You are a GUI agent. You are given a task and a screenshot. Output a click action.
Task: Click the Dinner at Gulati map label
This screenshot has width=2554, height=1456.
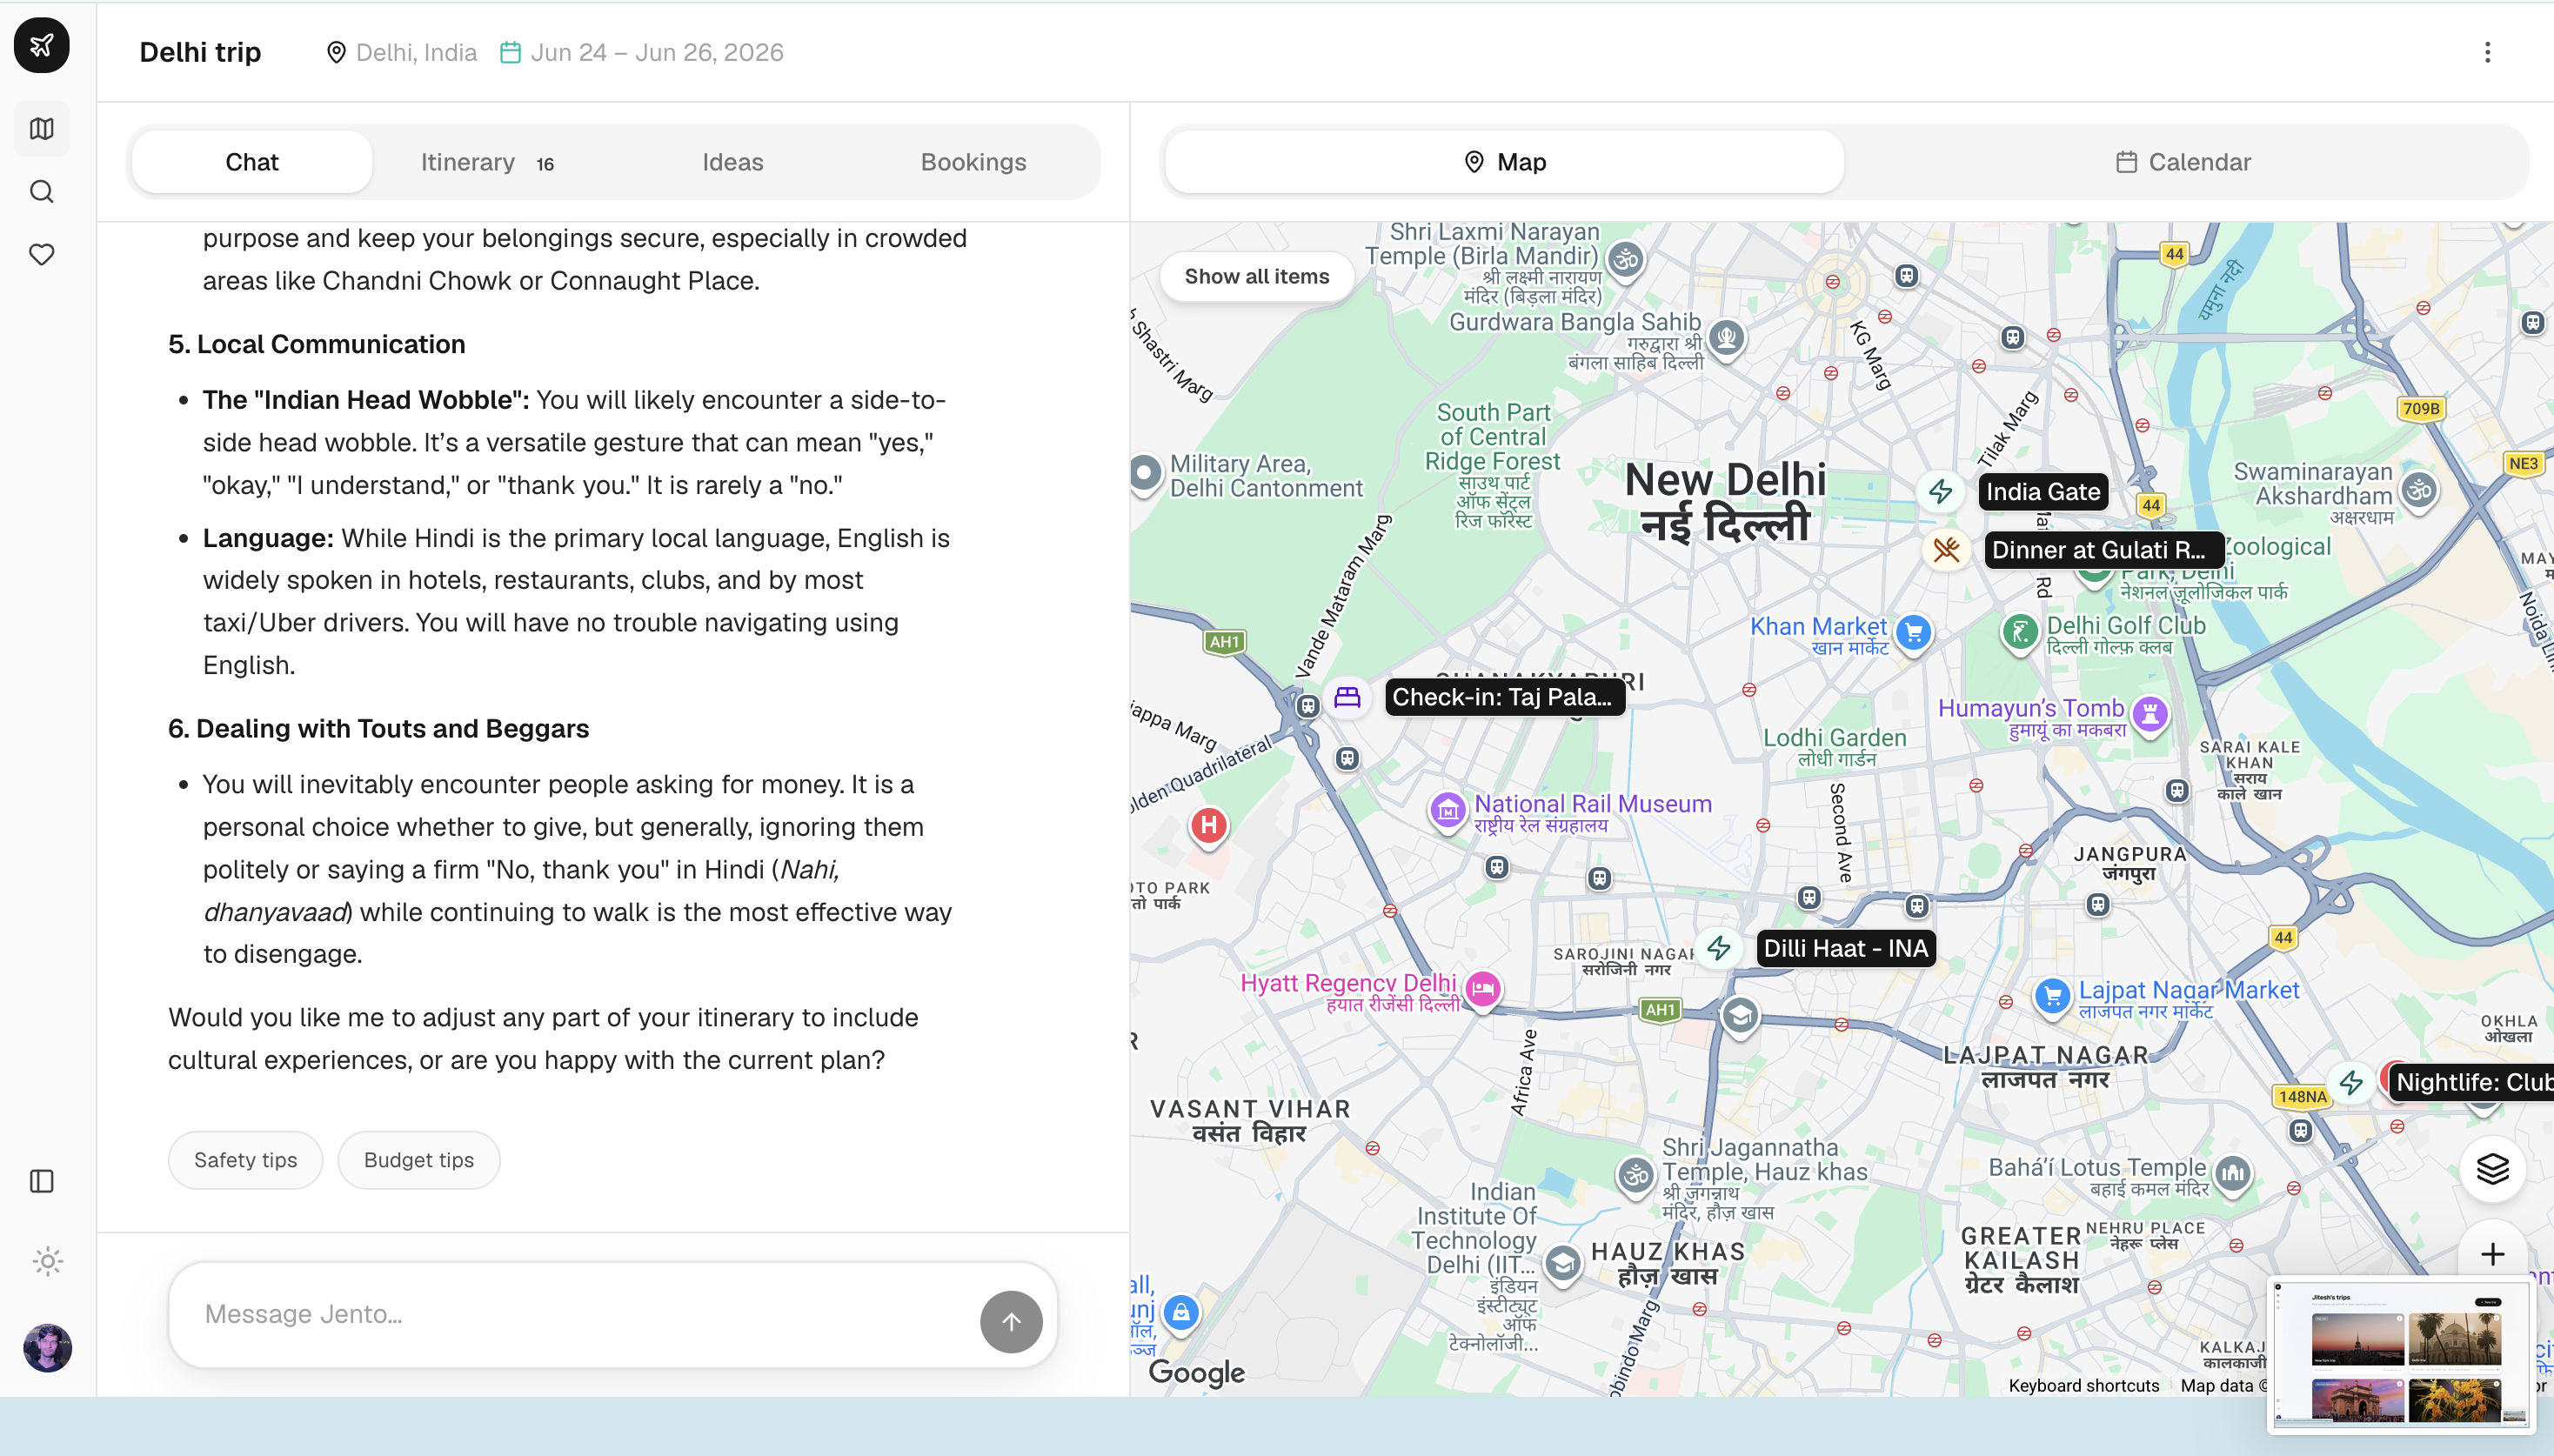point(2104,549)
